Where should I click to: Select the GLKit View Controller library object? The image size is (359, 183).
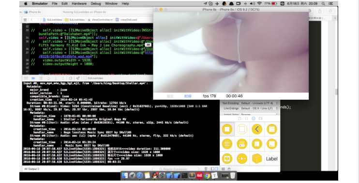pyautogui.click(x=227, y=158)
